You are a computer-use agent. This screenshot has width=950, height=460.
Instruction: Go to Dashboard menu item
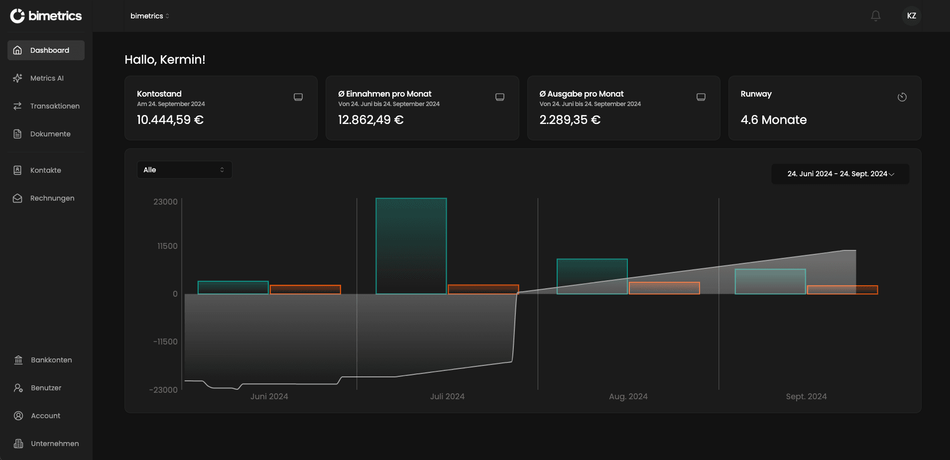(46, 50)
